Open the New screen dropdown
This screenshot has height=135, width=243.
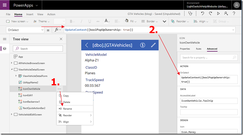pos(17,21)
